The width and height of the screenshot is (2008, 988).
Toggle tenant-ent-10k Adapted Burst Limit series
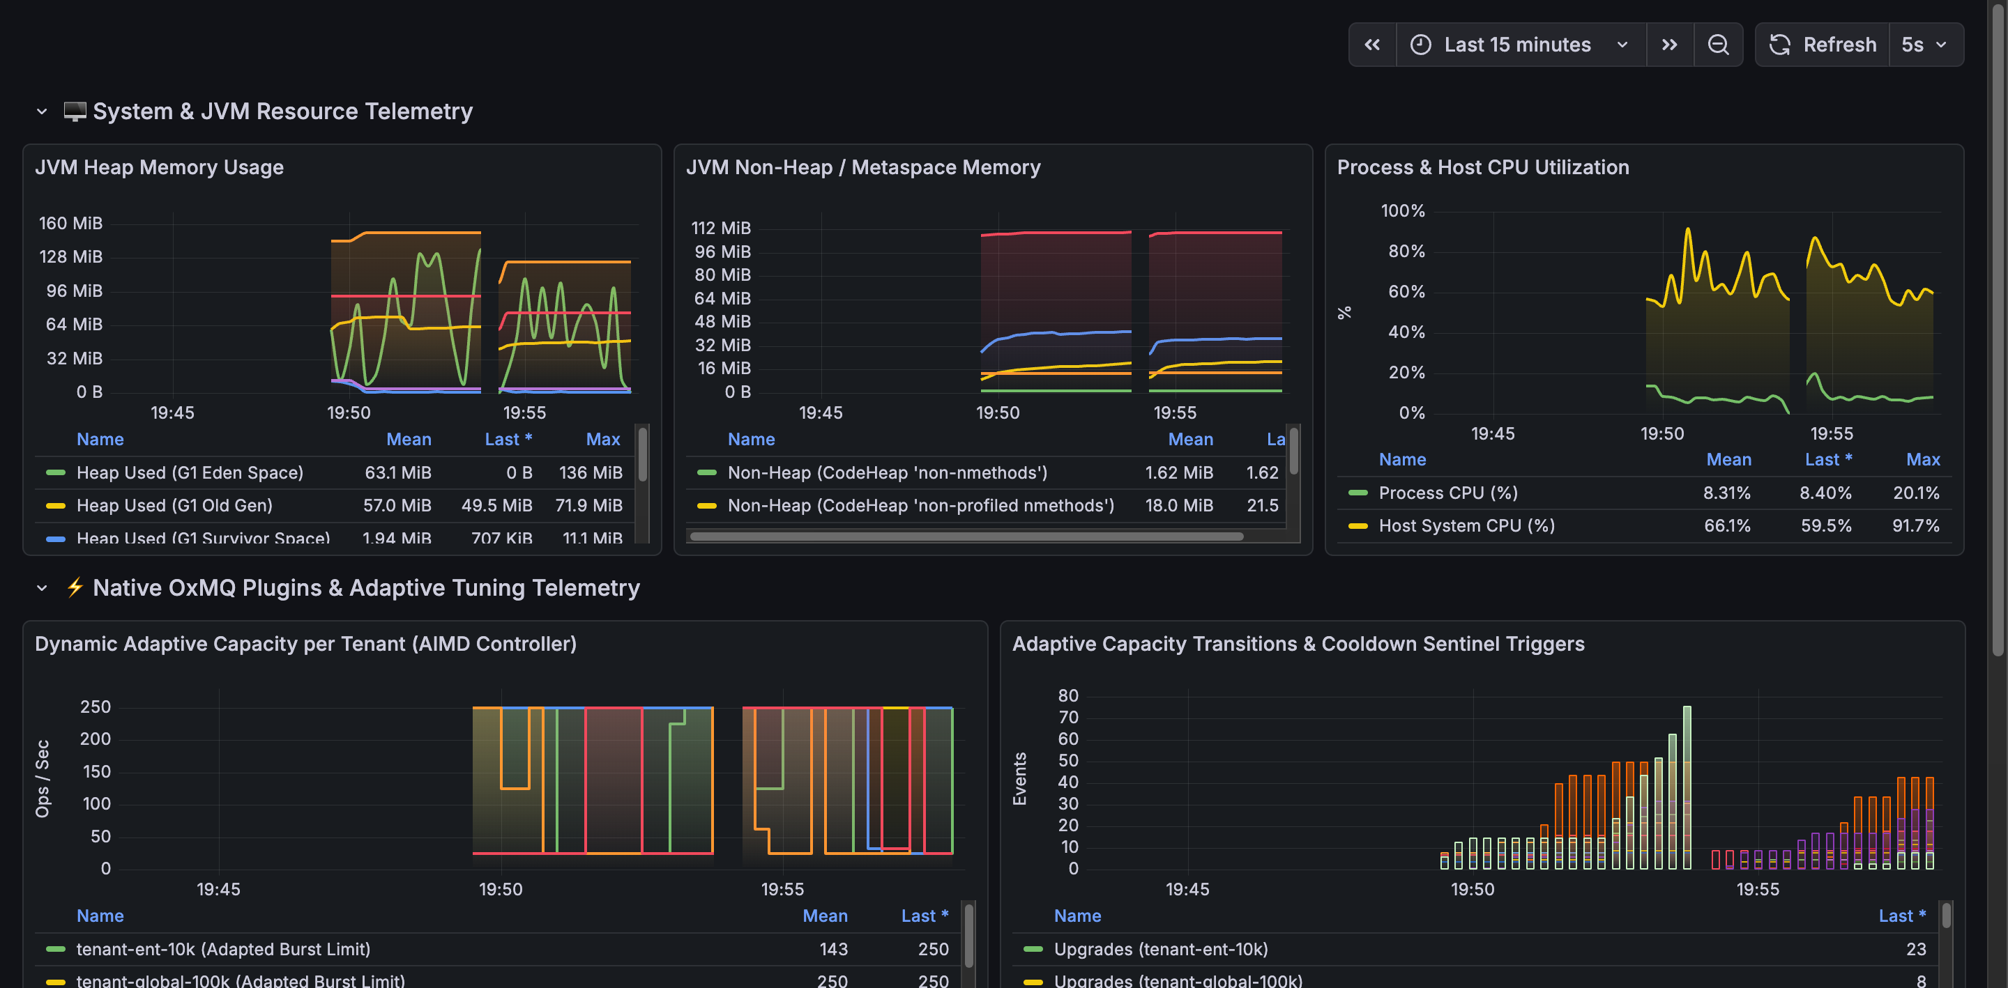click(x=223, y=948)
